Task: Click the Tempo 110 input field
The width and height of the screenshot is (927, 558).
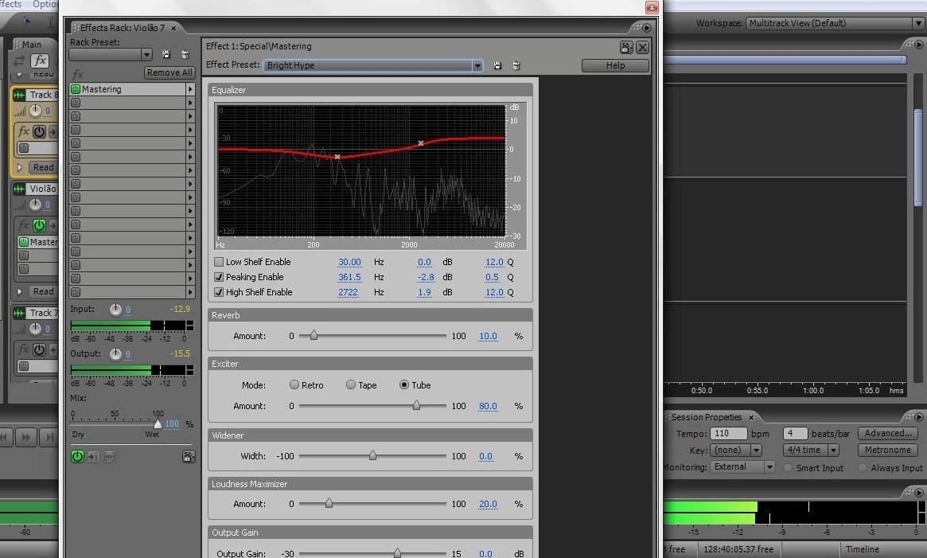Action: [x=728, y=434]
